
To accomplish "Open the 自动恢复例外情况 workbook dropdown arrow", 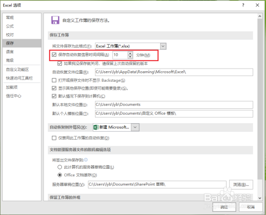I will (x=135, y=127).
